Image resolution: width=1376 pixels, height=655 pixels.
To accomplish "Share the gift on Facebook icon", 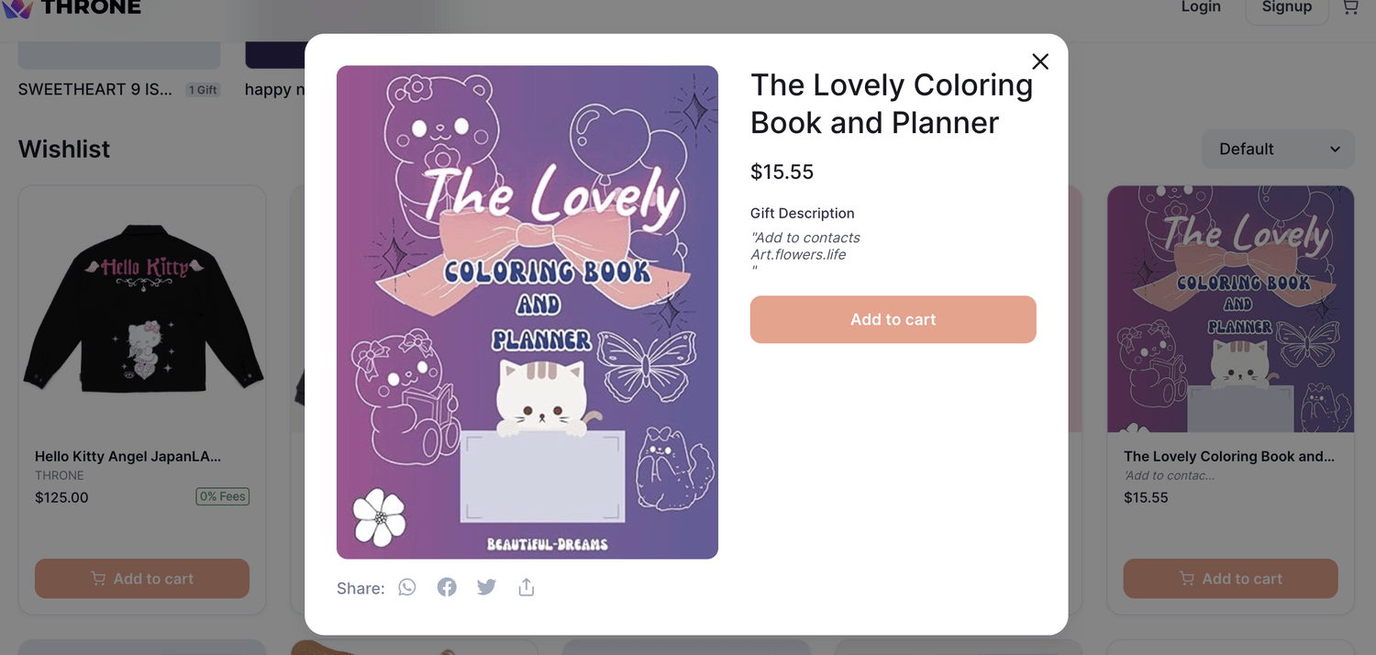I will [x=447, y=587].
